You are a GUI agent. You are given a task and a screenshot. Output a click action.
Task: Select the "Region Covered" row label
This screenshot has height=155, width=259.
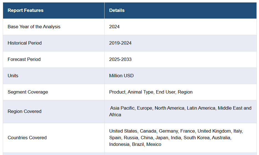24,112
